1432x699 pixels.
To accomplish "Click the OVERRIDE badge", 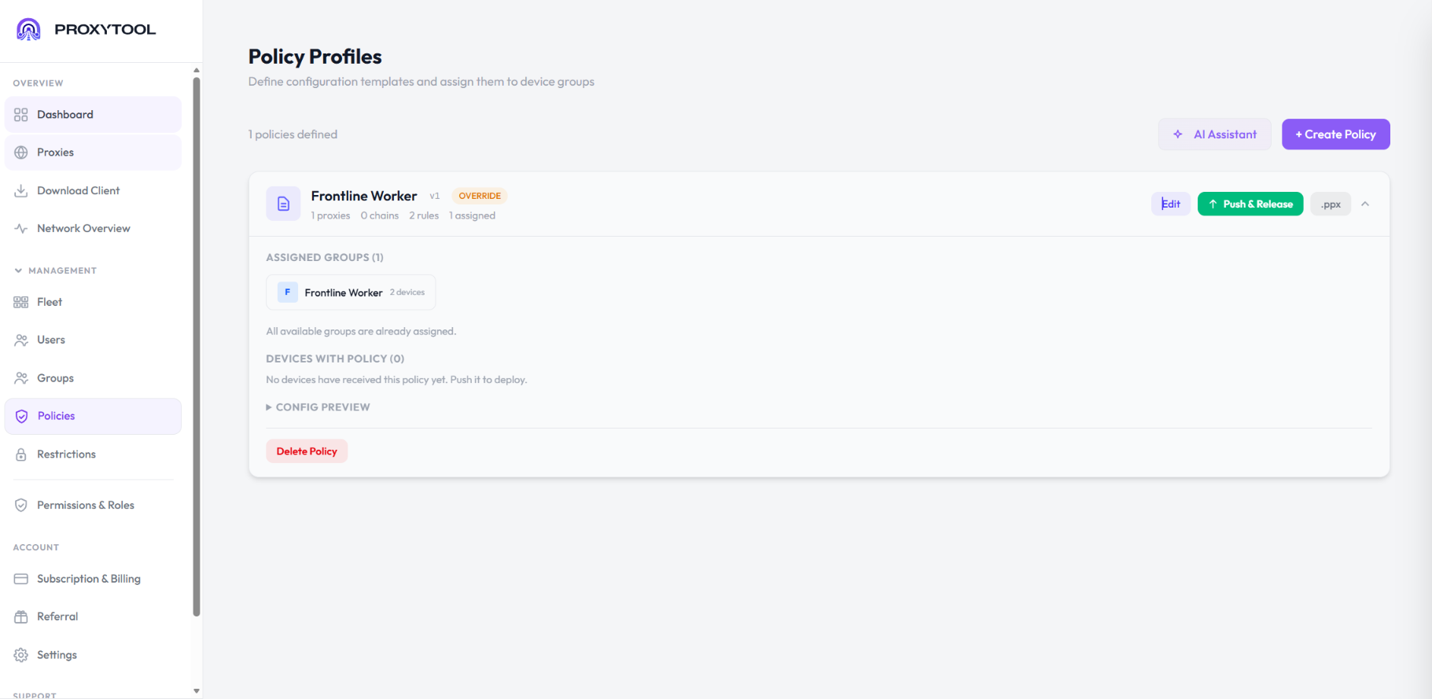I will [x=480, y=196].
